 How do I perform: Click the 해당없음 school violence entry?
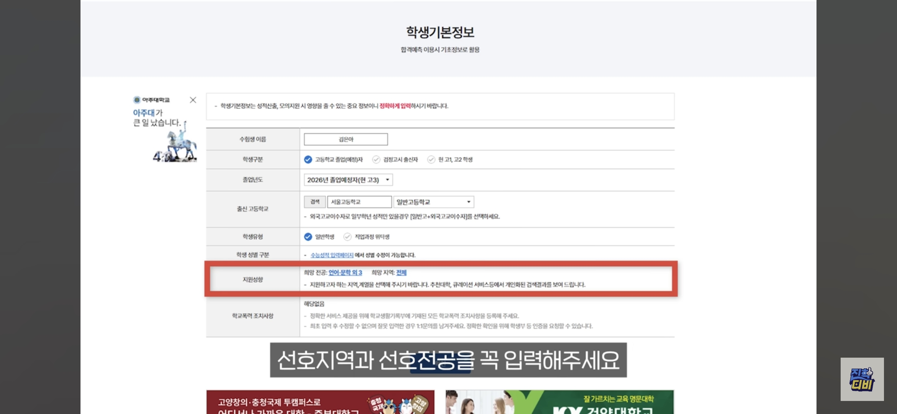[314, 304]
